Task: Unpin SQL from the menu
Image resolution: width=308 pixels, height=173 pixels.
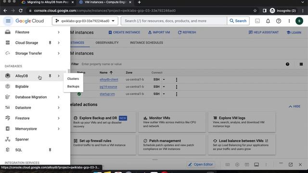Action: [x=50, y=150]
